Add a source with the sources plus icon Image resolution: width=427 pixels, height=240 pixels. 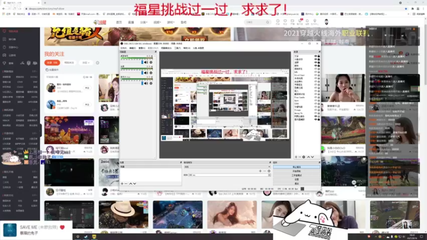(296, 157)
